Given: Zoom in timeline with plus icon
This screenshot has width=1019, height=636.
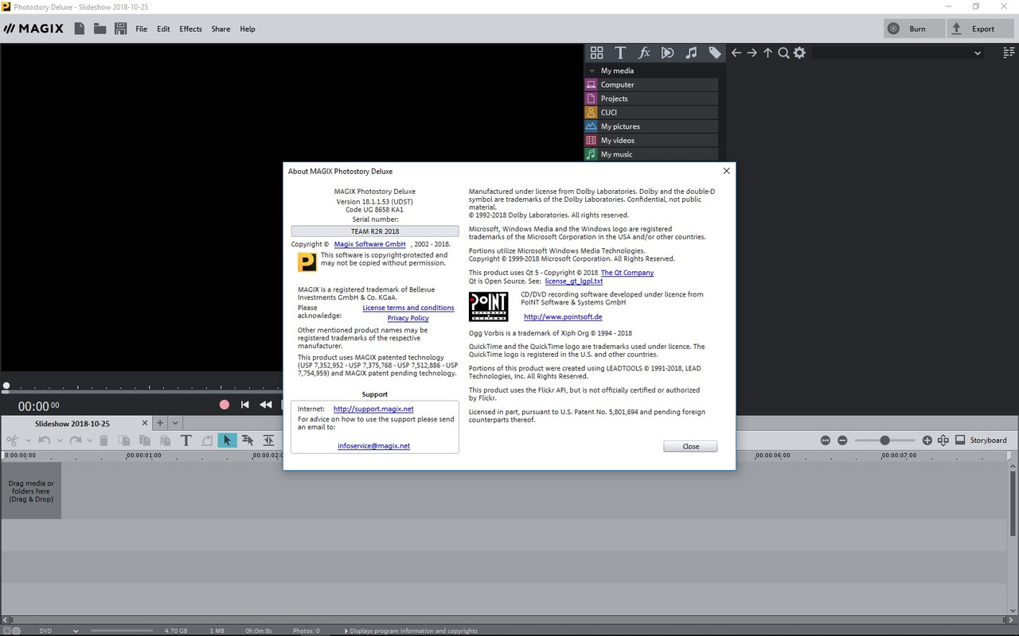Looking at the screenshot, I should coord(927,440).
